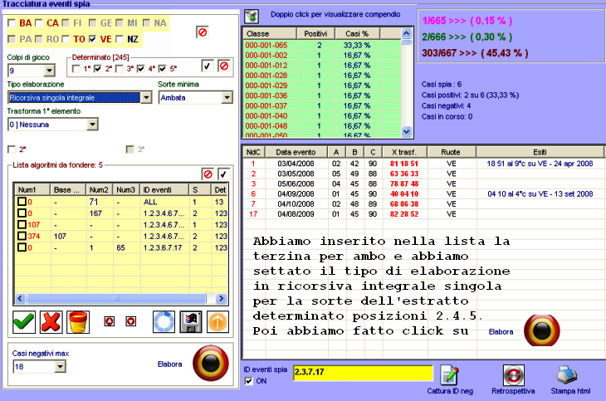606x401 pixels.
Task: Check the BA ruota checkbox
Action: (12, 23)
